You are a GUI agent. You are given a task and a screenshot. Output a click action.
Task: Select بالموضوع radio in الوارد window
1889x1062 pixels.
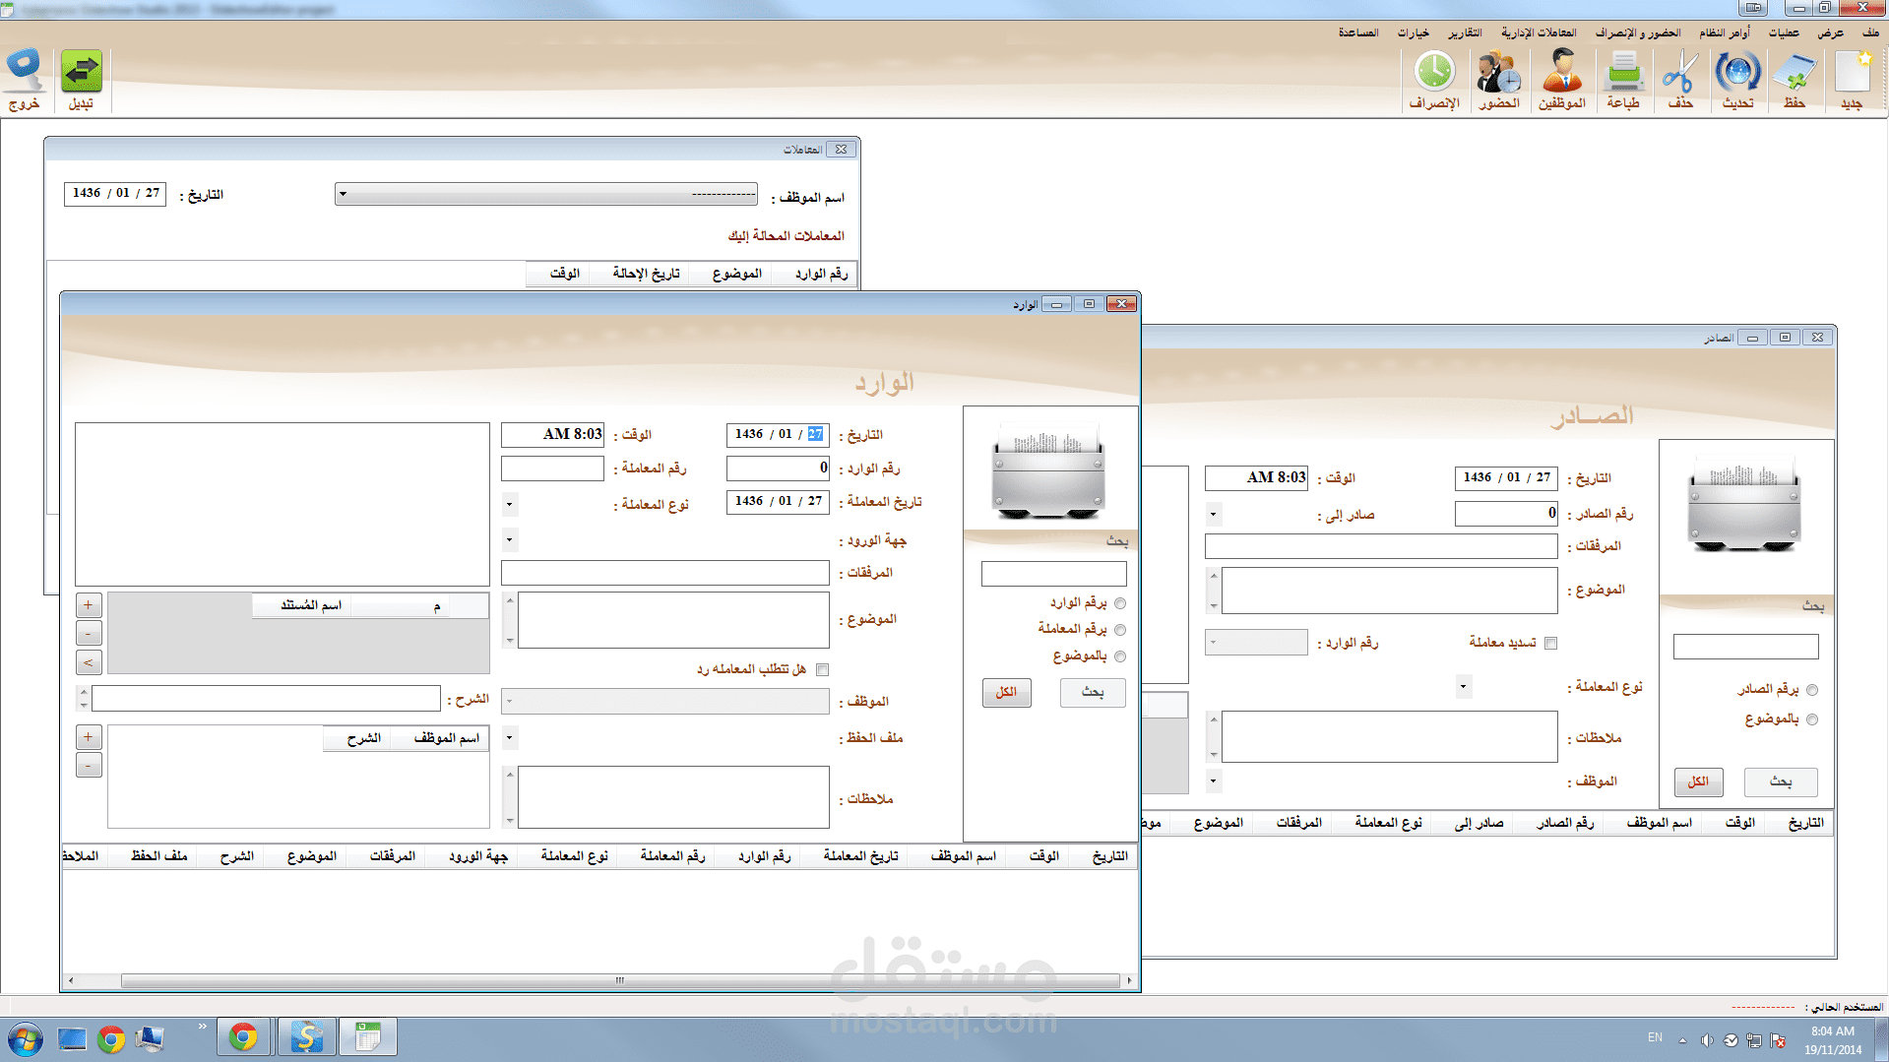click(1120, 656)
